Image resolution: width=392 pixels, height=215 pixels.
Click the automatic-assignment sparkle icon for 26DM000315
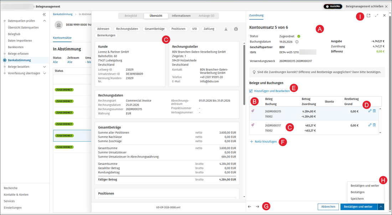pos(253,111)
